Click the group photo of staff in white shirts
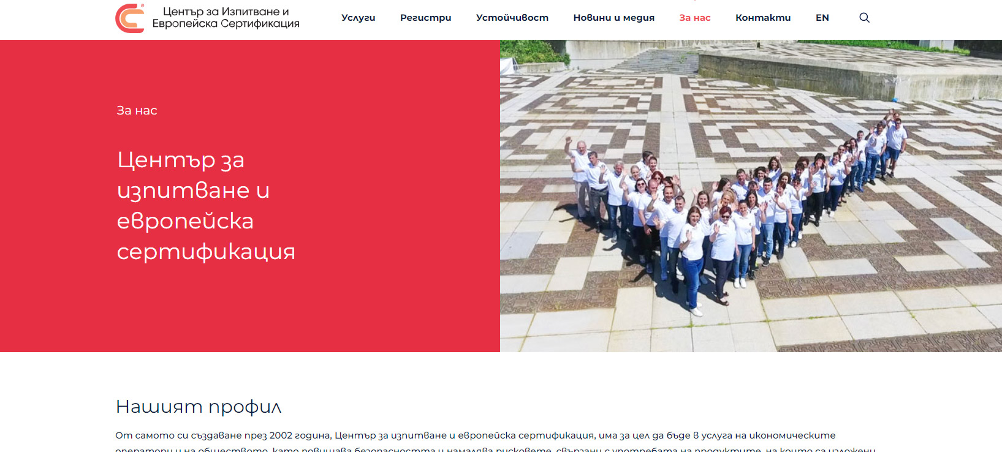Viewport: 1002px width, 452px height. [751, 196]
